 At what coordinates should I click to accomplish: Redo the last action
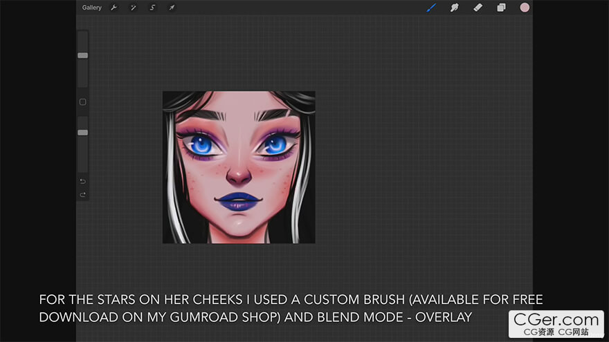coord(83,195)
